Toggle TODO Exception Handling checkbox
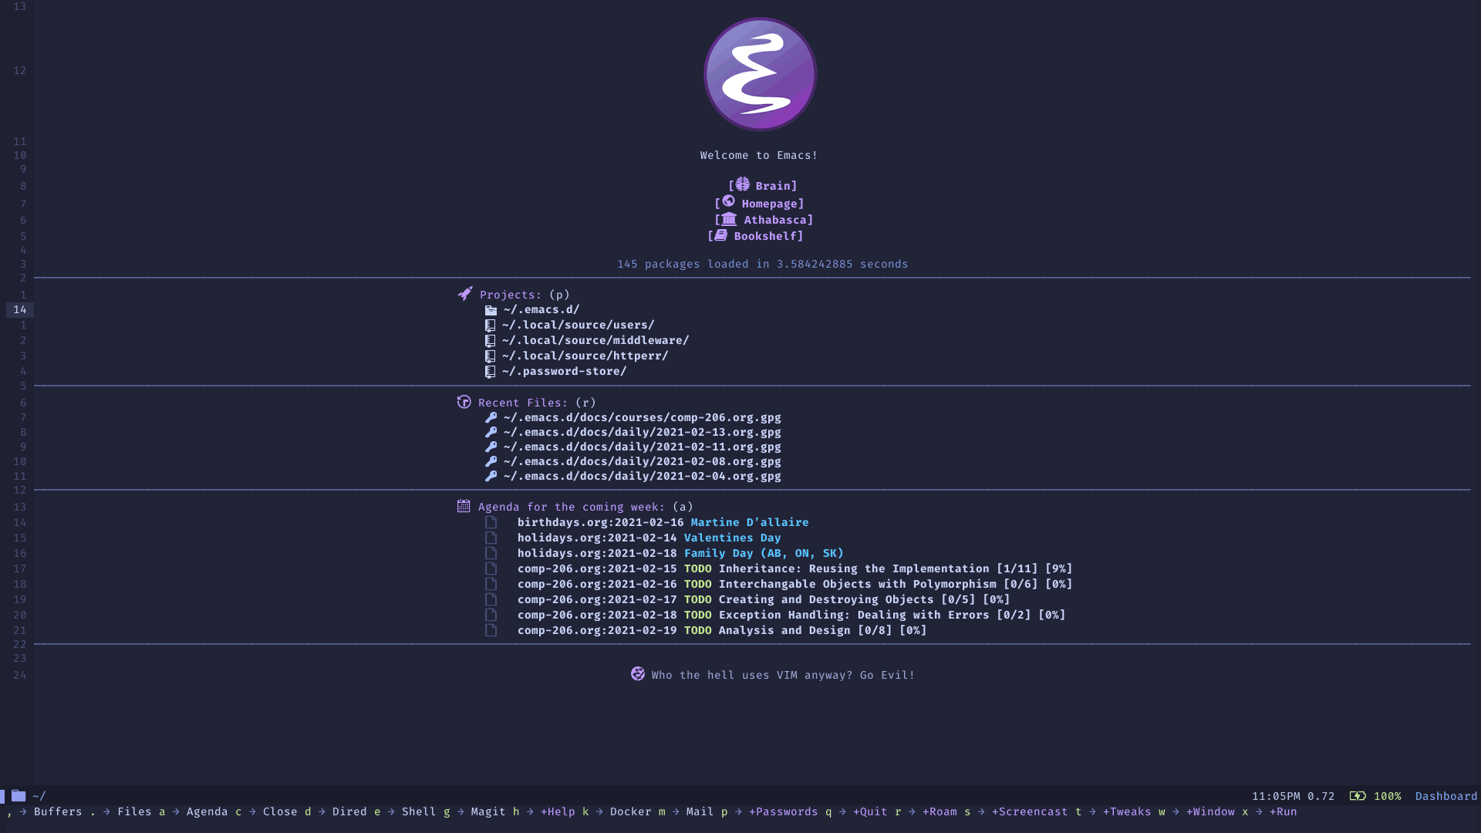 click(491, 613)
